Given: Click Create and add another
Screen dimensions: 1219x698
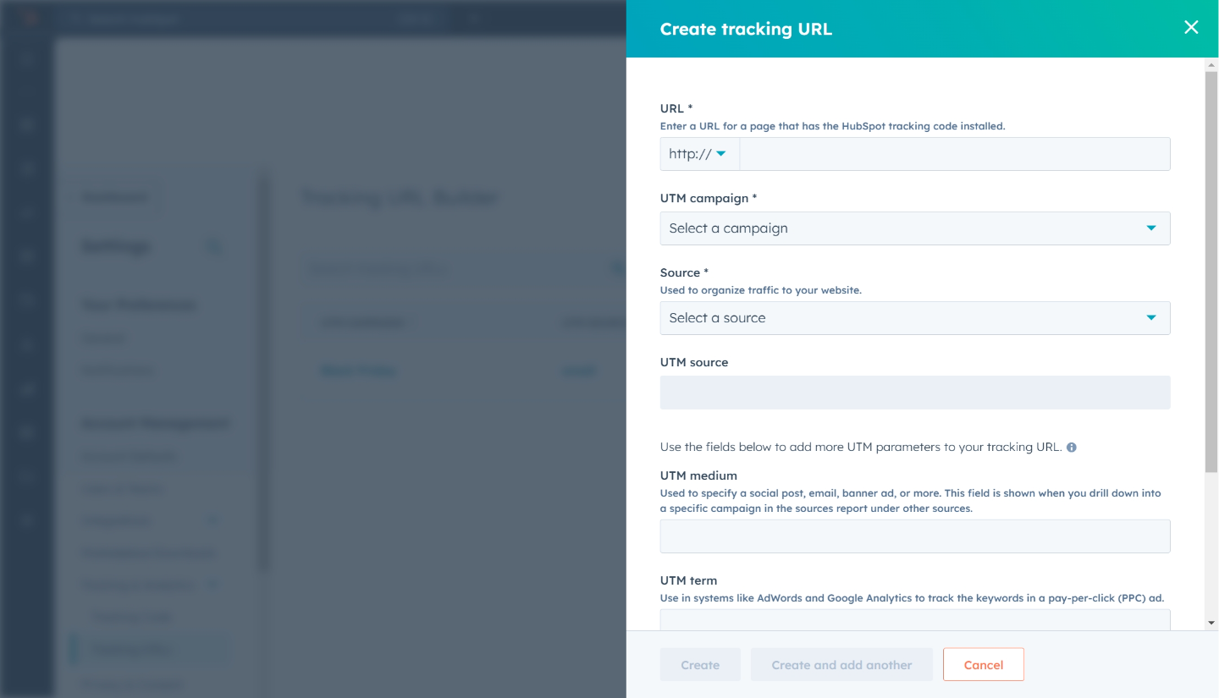Looking at the screenshot, I should (x=841, y=664).
